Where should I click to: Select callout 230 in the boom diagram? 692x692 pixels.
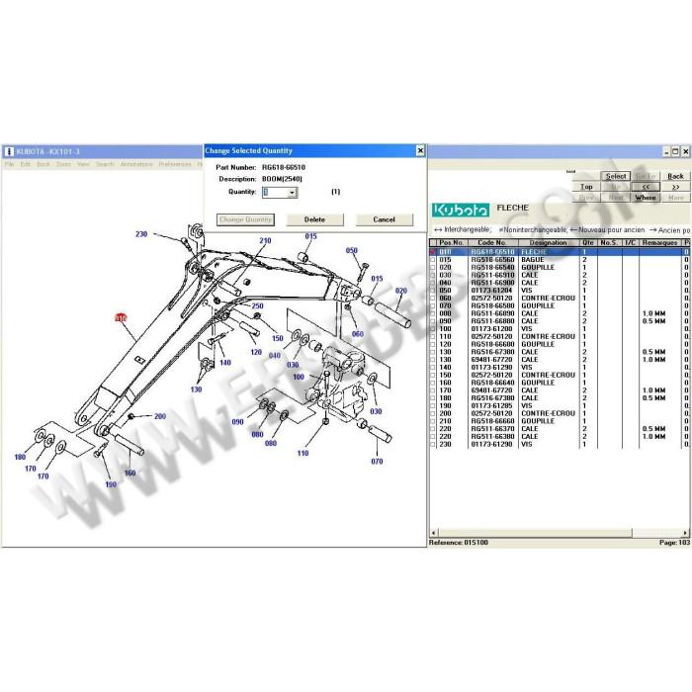[141, 234]
